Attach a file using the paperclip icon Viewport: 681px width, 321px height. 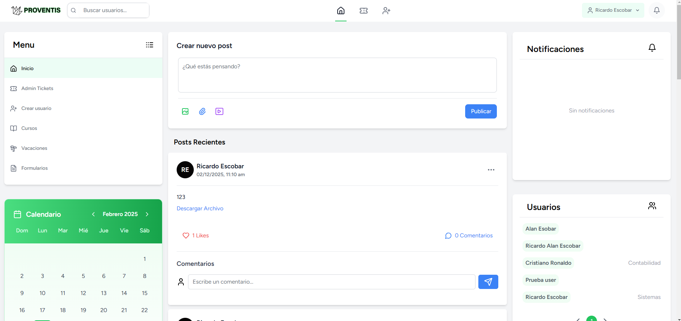point(202,111)
